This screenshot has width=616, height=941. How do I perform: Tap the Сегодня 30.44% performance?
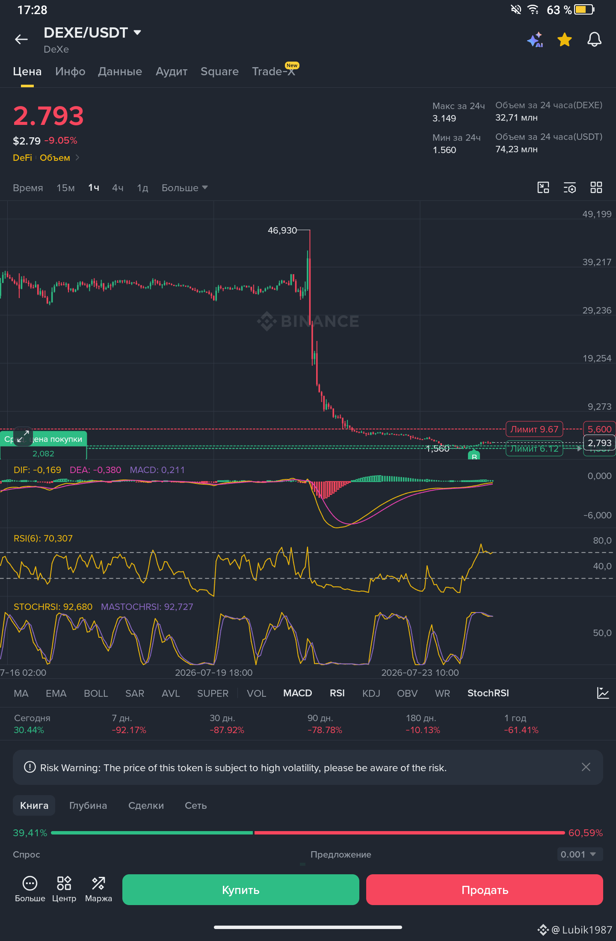pos(32,724)
